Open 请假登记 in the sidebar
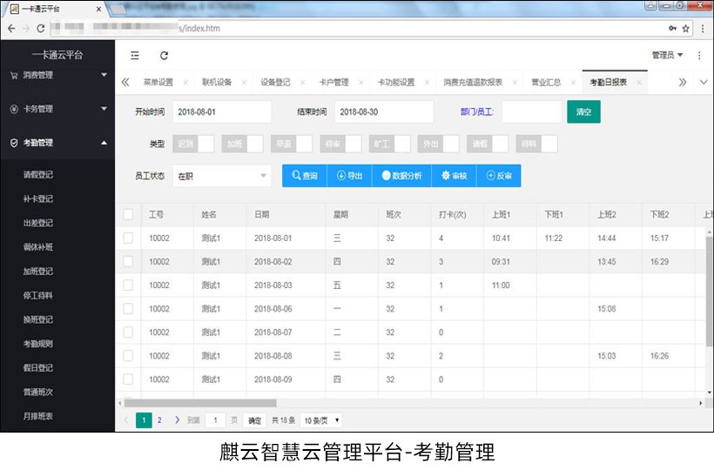The image size is (714, 470). [38, 174]
